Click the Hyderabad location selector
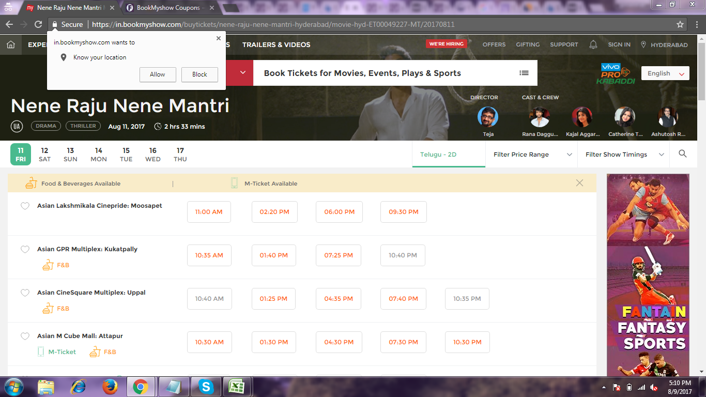Viewport: 706px width, 397px height. [664, 44]
